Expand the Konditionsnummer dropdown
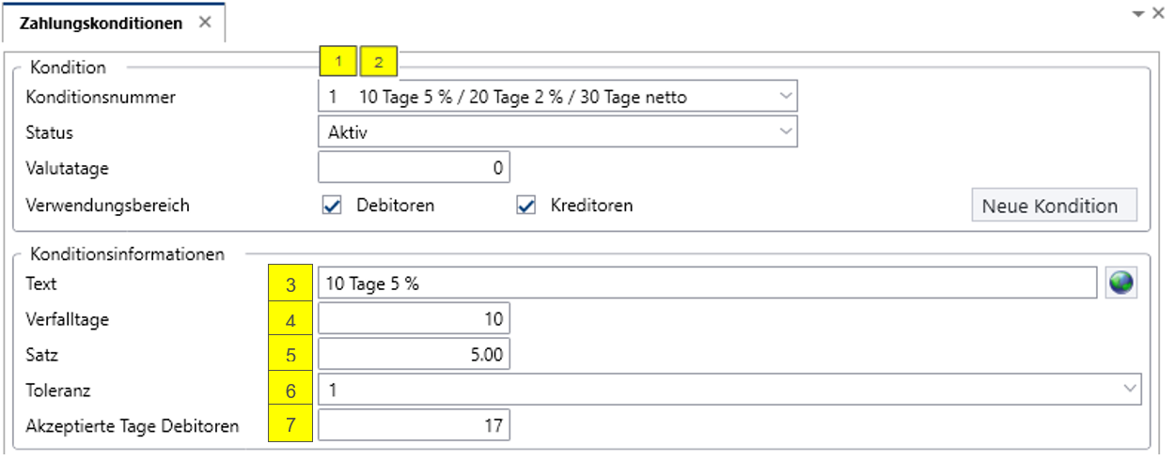Viewport: 1175px width, 460px height. 786,96
